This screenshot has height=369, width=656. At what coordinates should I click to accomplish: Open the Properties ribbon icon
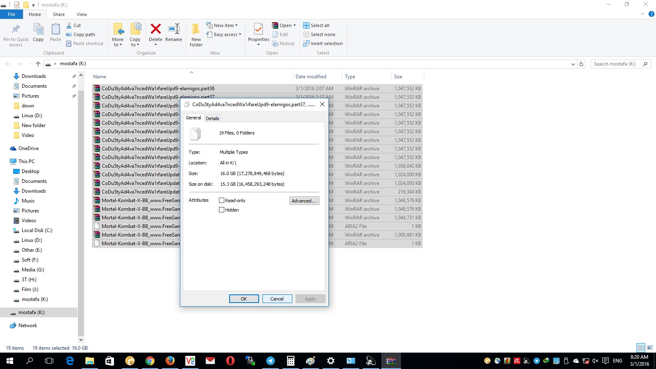click(x=258, y=30)
